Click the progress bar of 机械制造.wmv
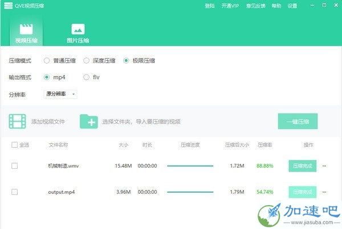342x229 pixels. pos(190,166)
